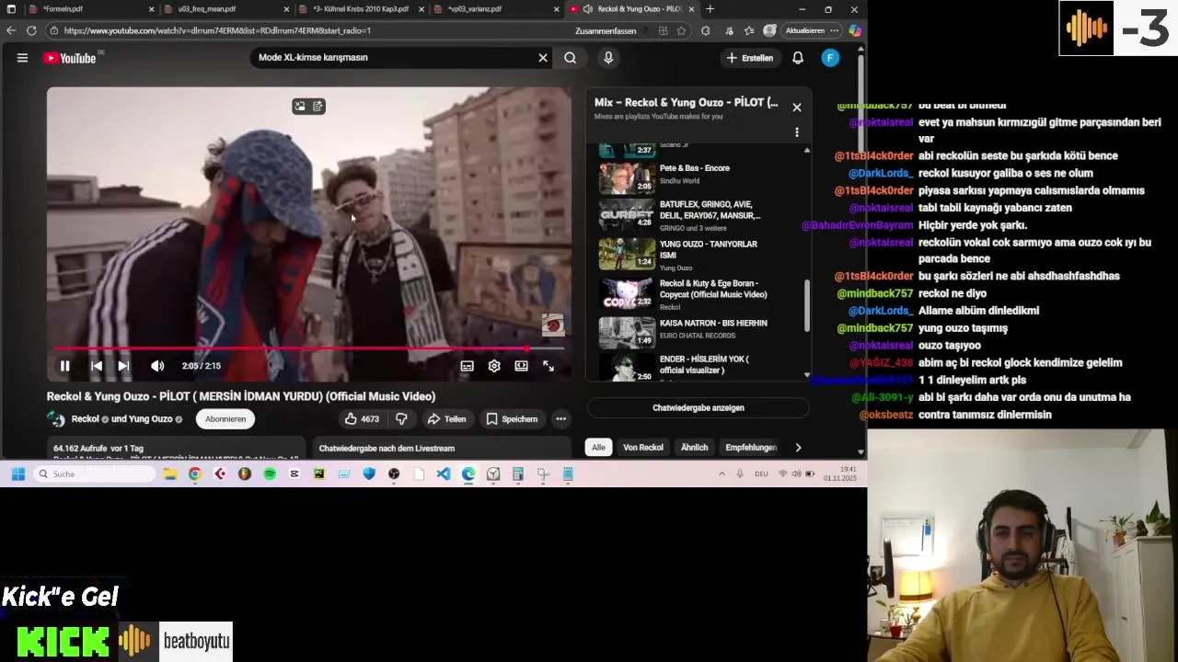Share the video via Teilen

point(446,419)
